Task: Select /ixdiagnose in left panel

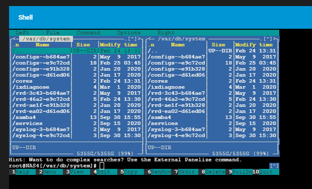Action: (x=76, y=87)
